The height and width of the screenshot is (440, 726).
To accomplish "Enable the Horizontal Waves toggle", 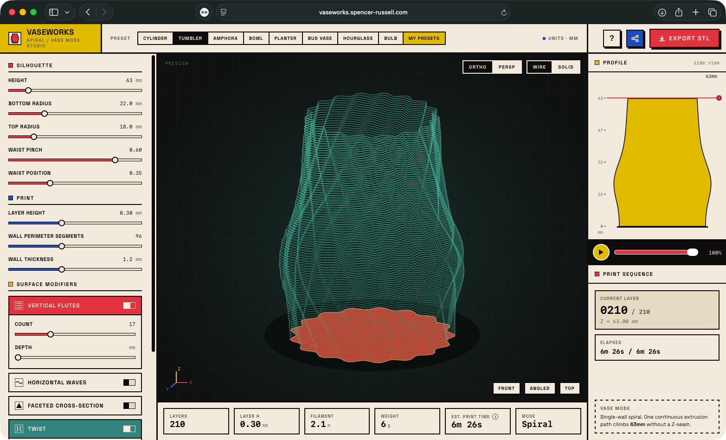I will (x=129, y=383).
